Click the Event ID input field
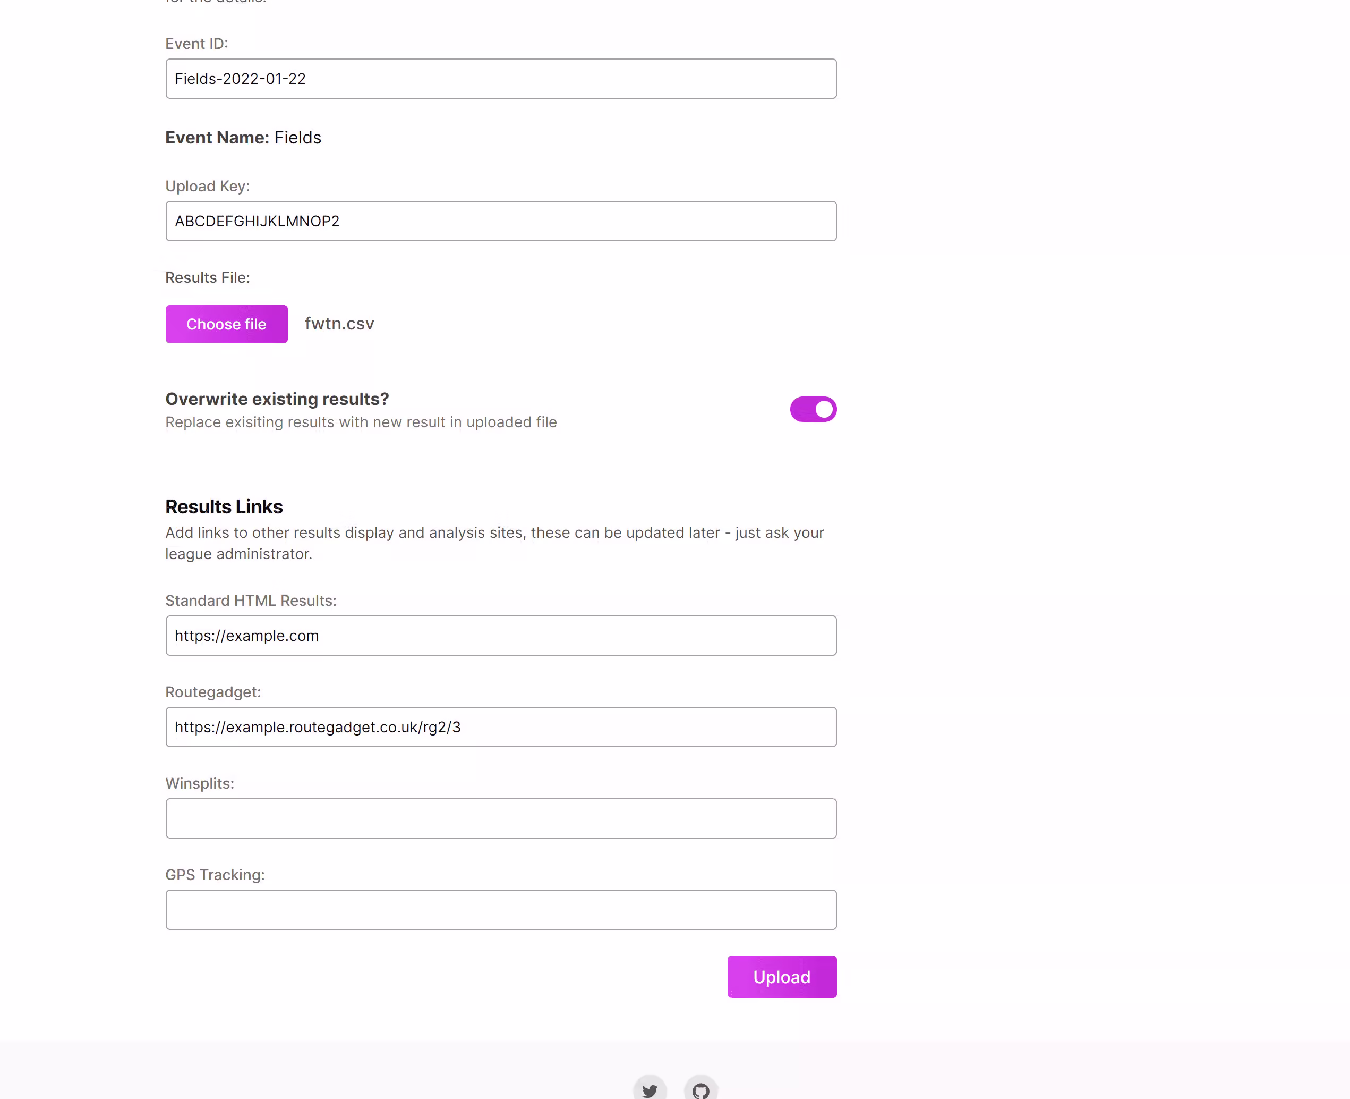This screenshot has width=1350, height=1099. click(501, 79)
